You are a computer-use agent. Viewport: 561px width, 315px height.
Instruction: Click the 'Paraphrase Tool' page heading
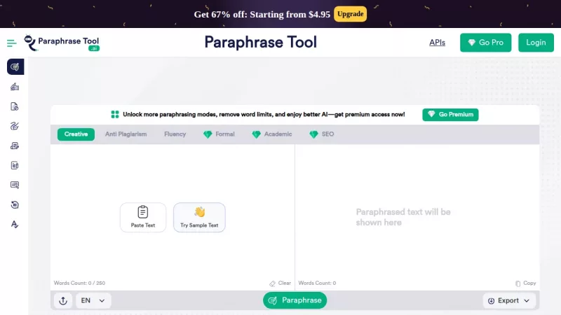[x=260, y=42]
